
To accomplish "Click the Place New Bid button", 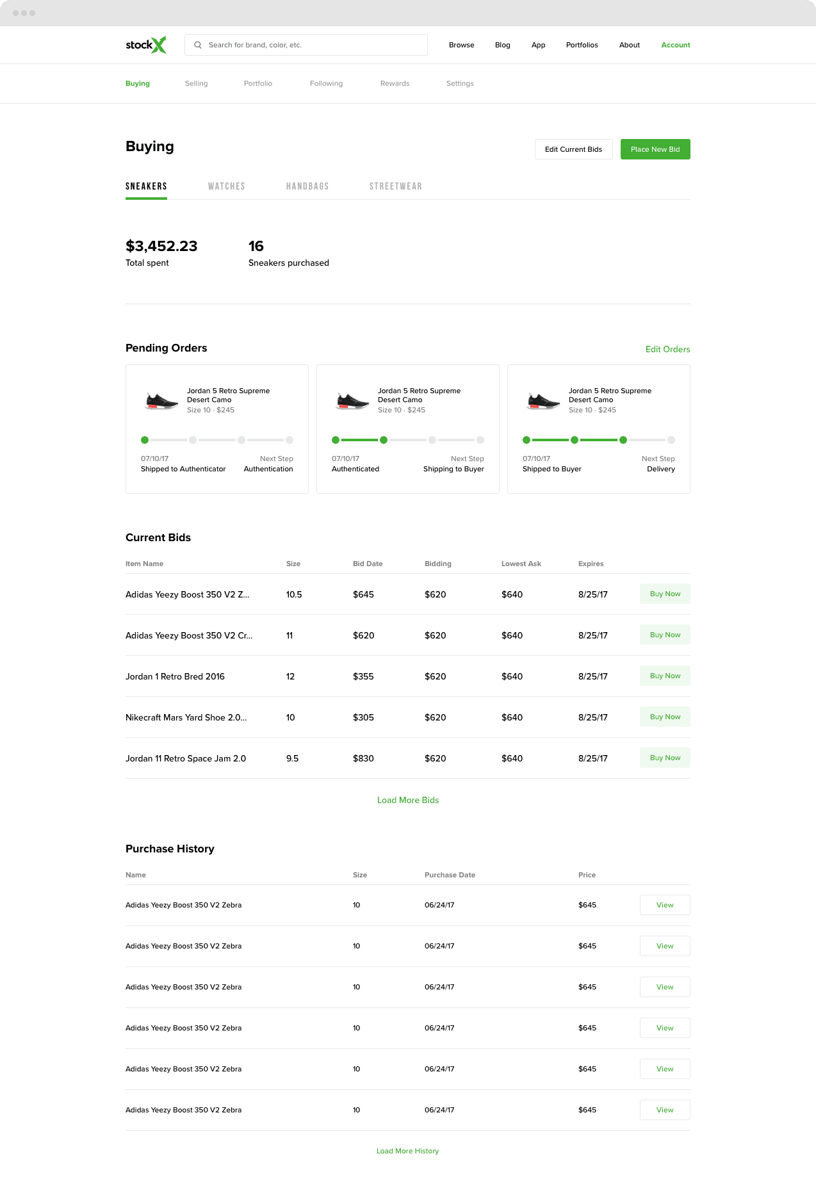I will coord(655,149).
